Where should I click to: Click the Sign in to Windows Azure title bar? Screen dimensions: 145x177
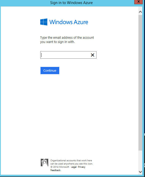point(71,2)
